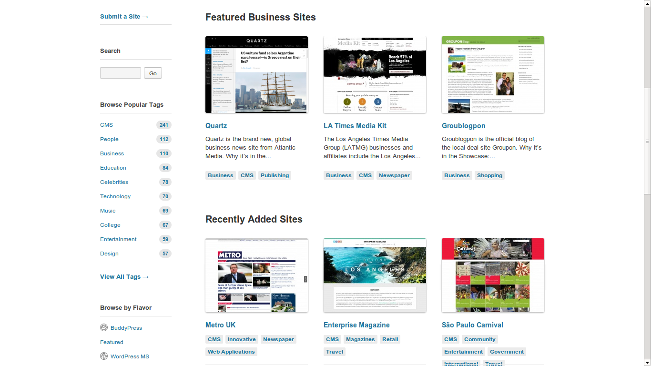
Task: Open the LA Times Media Kit thumbnail
Action: (x=375, y=75)
